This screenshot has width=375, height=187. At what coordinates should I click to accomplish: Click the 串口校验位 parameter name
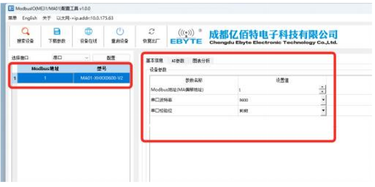pos(161,111)
